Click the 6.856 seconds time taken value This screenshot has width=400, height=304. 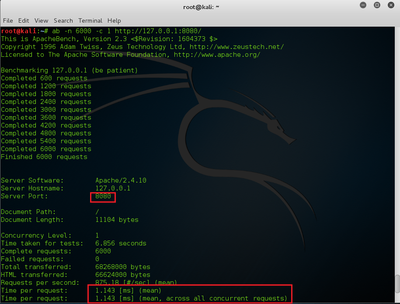pos(121,243)
